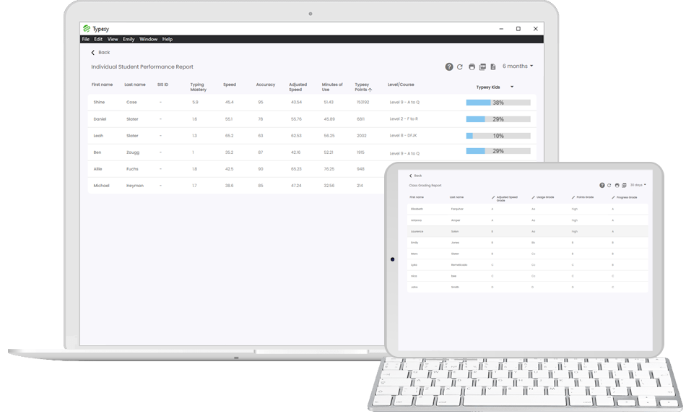
Task: Open the 6 months period dropdown
Action: click(x=518, y=66)
